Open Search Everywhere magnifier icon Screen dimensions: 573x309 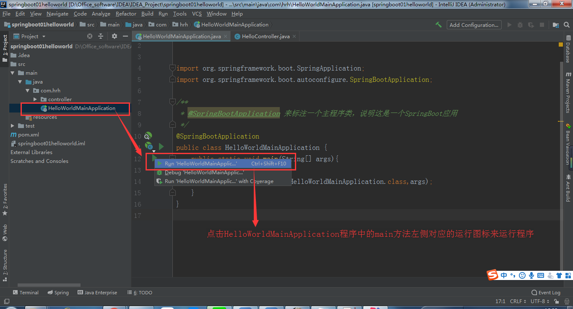click(x=566, y=25)
